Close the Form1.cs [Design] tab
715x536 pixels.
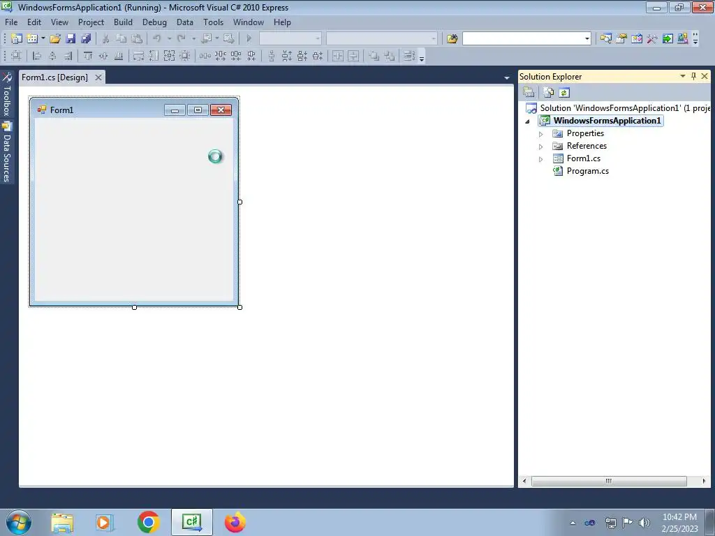coord(98,77)
